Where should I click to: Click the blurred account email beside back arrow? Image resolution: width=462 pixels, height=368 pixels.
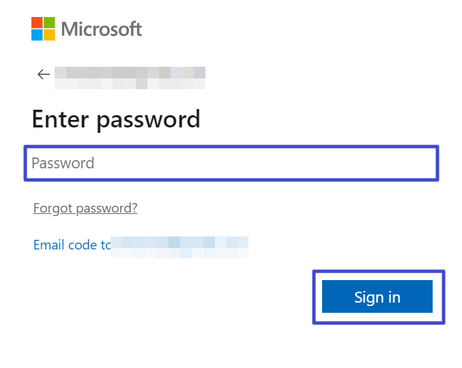tap(130, 72)
